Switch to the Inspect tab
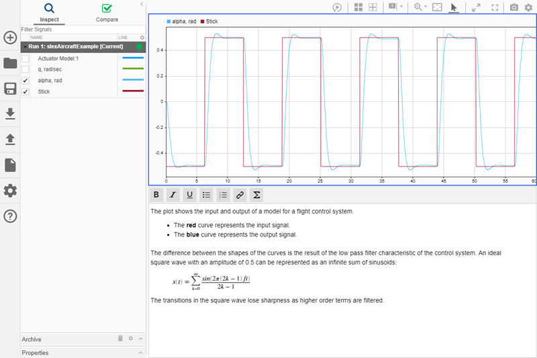Screen dimensions: 537x358 (49, 13)
